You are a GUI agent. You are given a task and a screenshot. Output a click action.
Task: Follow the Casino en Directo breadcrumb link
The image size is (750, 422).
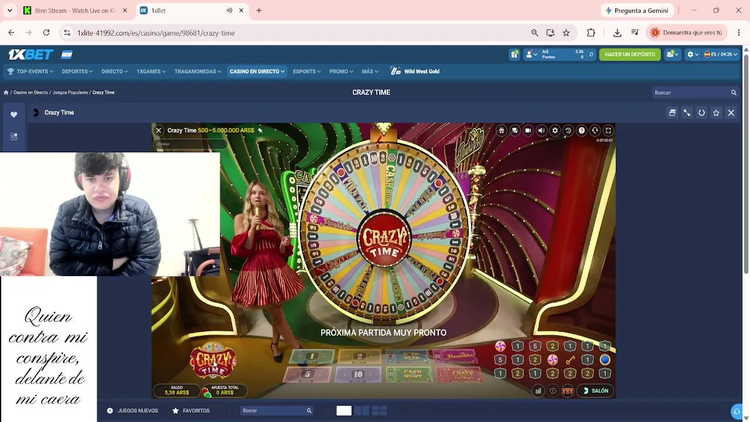click(x=30, y=93)
